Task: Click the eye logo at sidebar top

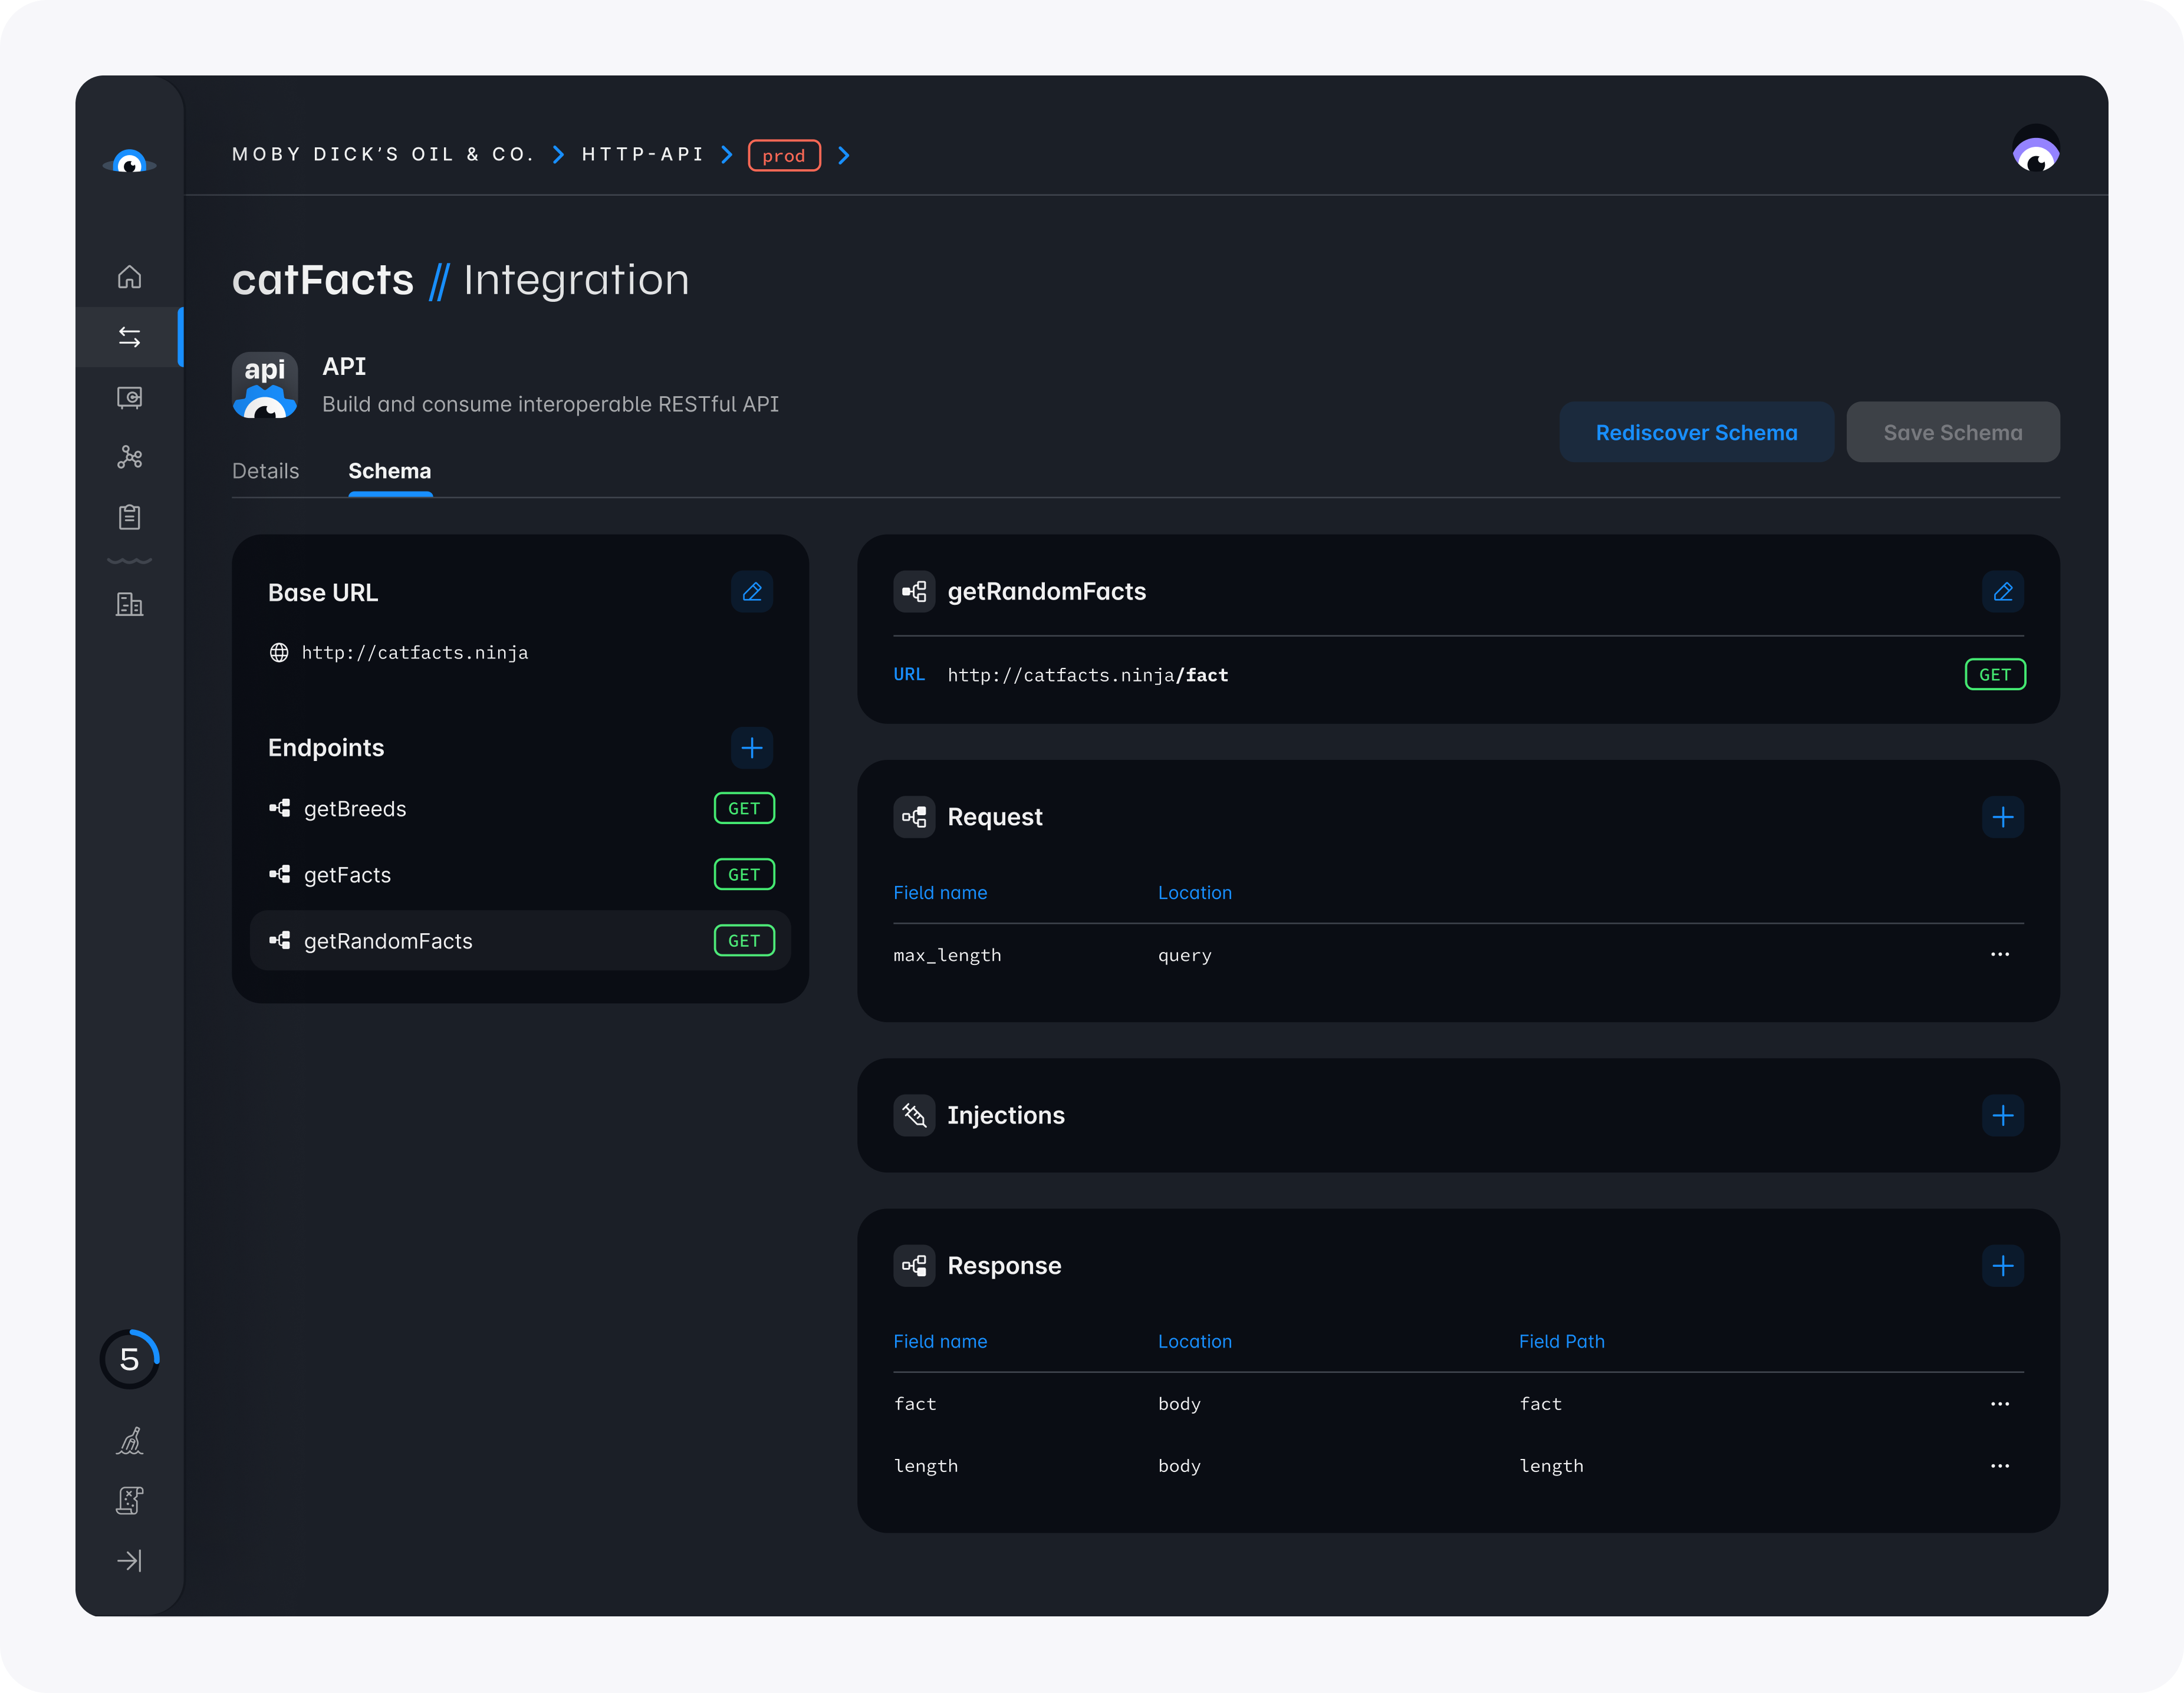Action: pos(129,161)
